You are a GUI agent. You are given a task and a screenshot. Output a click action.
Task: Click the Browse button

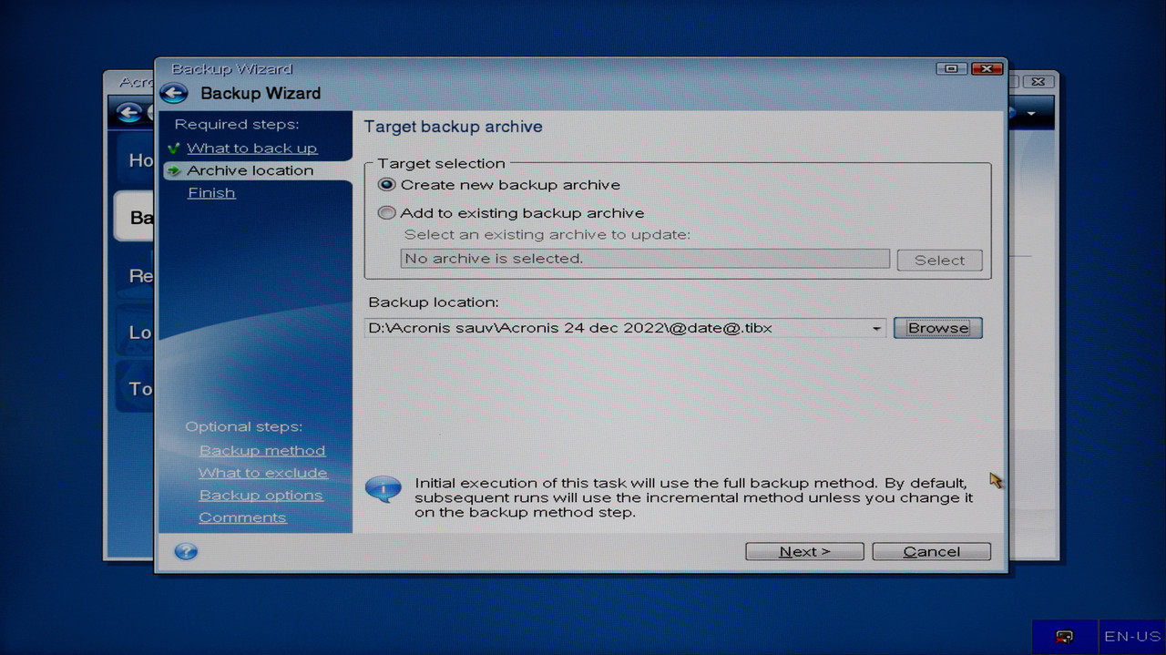pyautogui.click(x=938, y=328)
